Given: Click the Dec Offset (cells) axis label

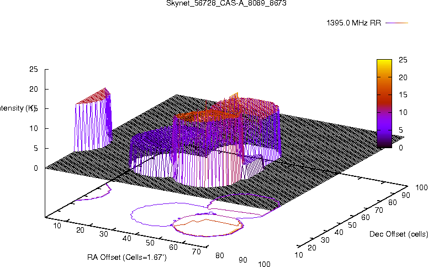Looking at the screenshot, I should 399,234.
